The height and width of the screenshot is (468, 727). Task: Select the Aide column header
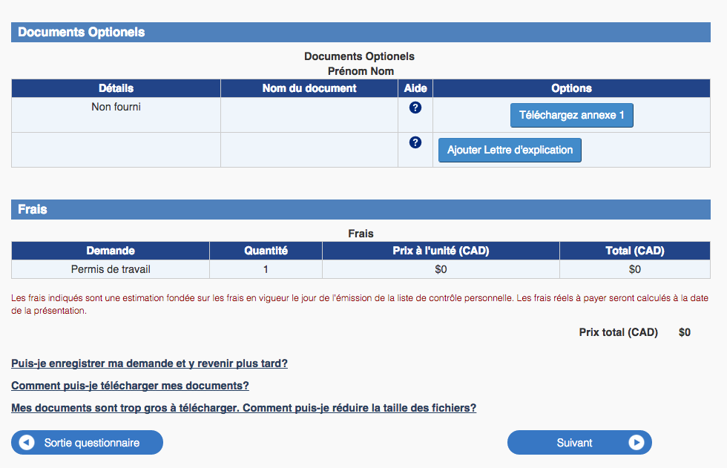click(x=415, y=88)
